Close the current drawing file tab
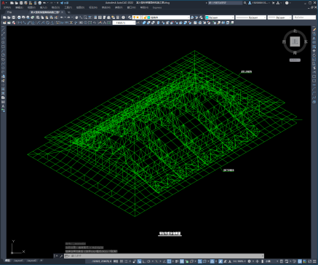This screenshot has height=265, width=318. coord(63,12)
